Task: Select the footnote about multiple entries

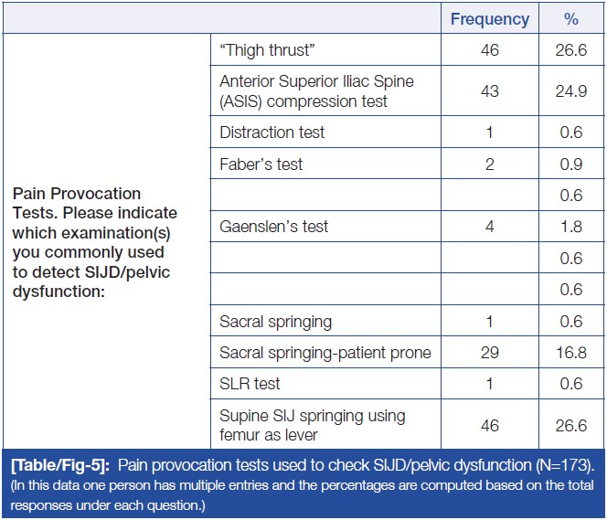Action: pos(302,493)
